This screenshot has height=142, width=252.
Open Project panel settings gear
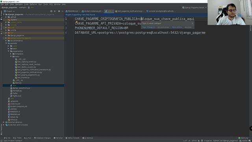[x=59, y=11]
